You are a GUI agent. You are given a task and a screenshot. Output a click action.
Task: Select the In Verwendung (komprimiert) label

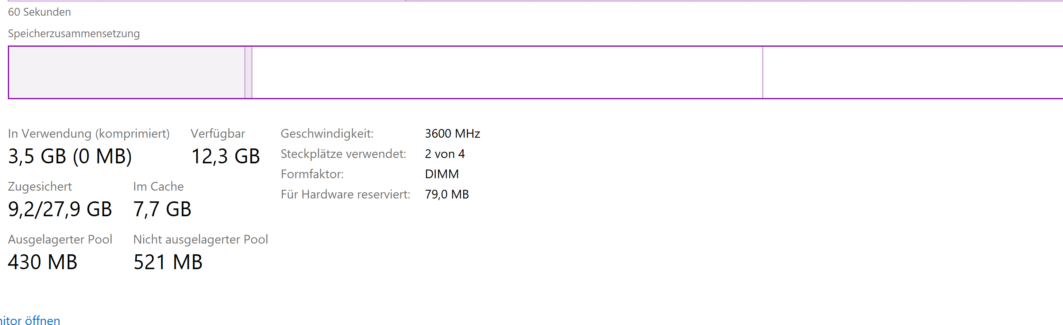pyautogui.click(x=88, y=134)
